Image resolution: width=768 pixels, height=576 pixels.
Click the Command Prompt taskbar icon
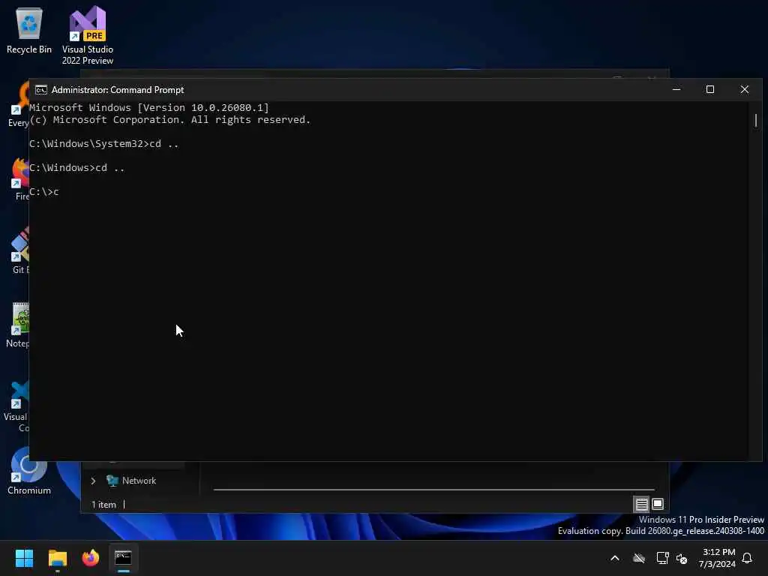pyautogui.click(x=124, y=558)
